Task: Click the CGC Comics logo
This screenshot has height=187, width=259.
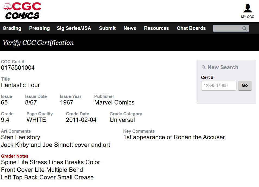Action: 22,11
